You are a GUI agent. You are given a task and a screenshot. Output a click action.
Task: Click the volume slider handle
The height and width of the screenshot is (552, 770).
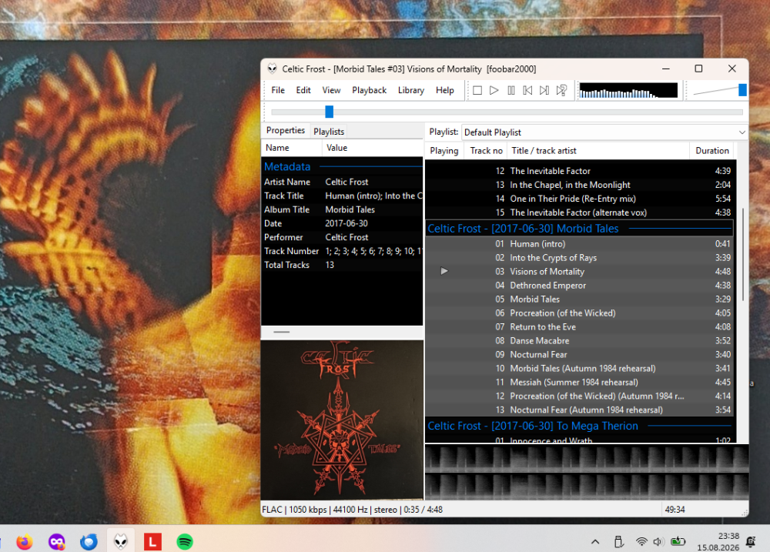pos(742,90)
